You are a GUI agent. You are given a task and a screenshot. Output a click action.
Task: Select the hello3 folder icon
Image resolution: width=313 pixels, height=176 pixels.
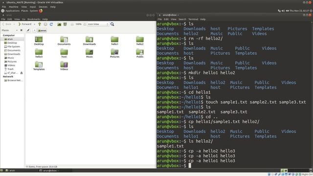(x=39, y=53)
